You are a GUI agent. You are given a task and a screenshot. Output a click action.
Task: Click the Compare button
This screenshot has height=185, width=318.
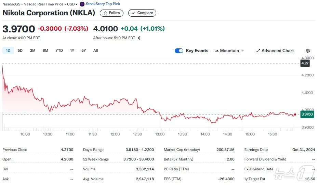(142, 13)
